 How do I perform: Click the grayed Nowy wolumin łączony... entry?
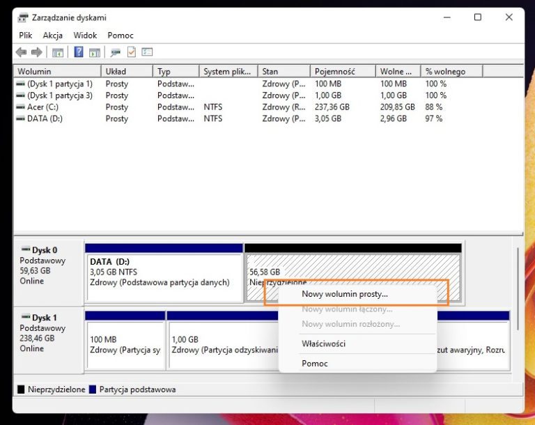357,309
